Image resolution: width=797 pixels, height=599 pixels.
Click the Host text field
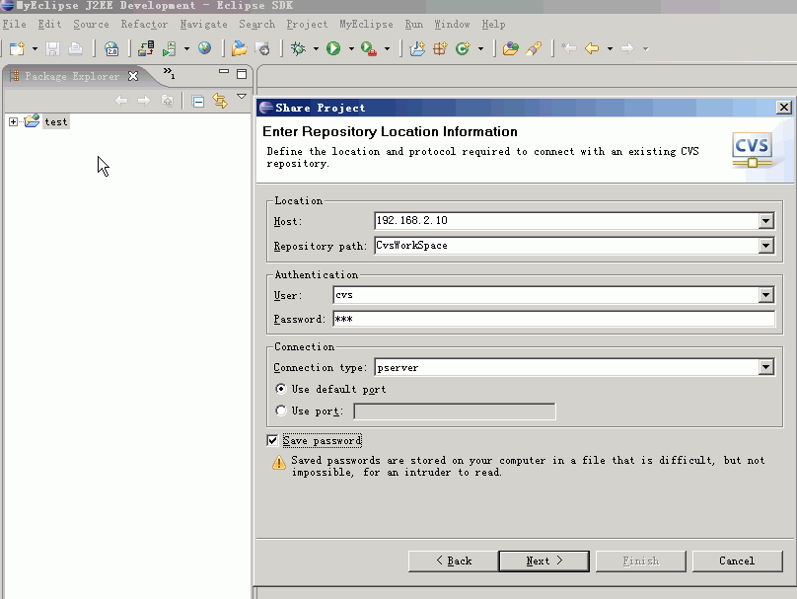pos(566,221)
